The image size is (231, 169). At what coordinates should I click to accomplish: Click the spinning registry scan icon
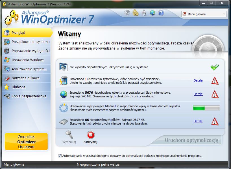click(64, 108)
